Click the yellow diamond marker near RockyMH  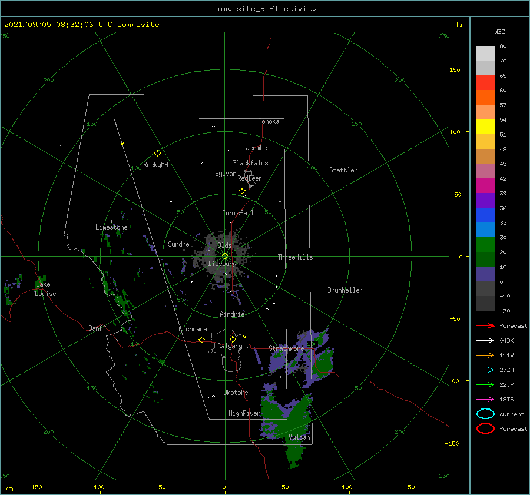(157, 154)
